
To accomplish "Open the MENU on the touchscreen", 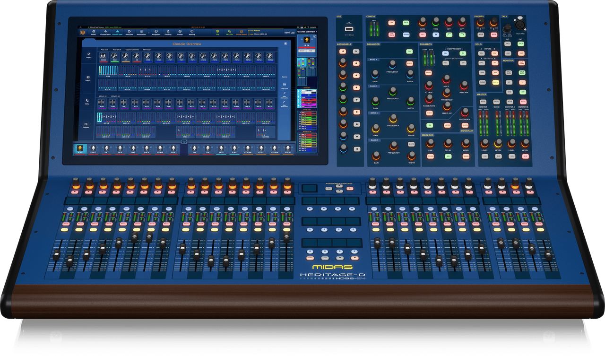I will (289, 33).
